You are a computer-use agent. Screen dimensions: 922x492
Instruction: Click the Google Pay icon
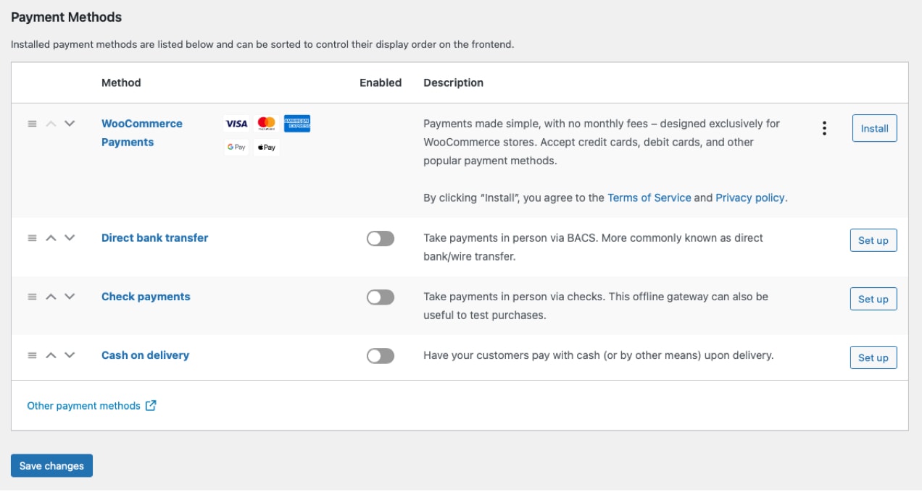click(236, 147)
